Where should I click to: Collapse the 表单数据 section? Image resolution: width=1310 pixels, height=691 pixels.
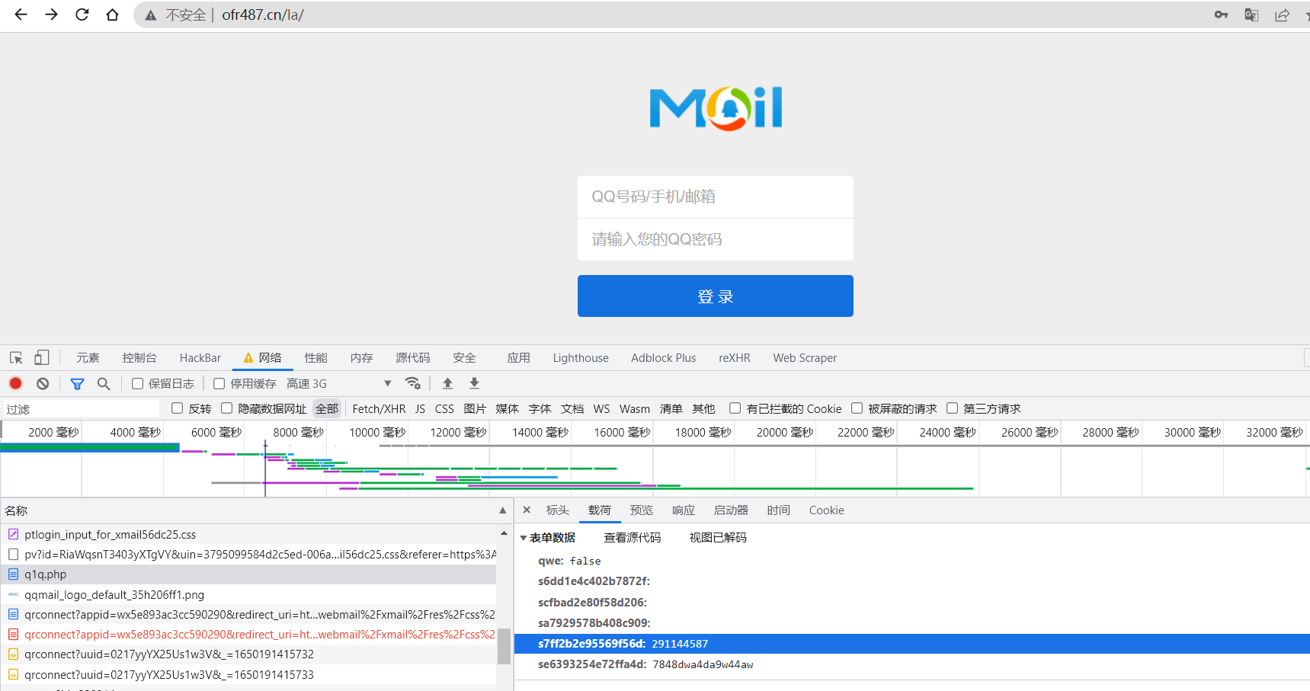pyautogui.click(x=524, y=538)
